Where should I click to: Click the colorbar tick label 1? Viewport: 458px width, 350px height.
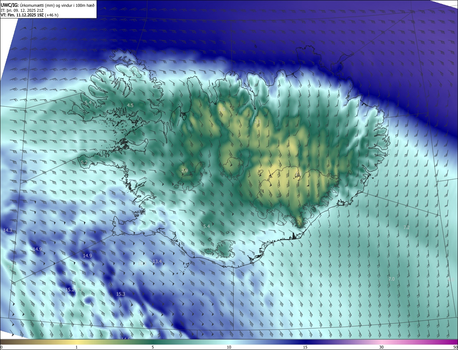[x=77, y=347]
